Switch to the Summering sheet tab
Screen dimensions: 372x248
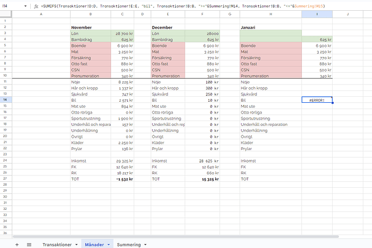click(x=128, y=244)
